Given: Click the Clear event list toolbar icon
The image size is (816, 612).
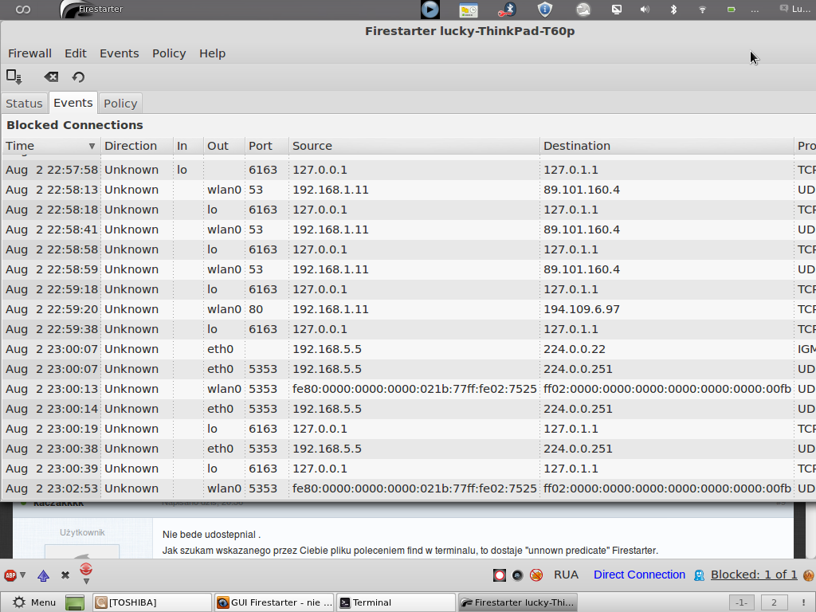Looking at the screenshot, I should click(x=51, y=77).
